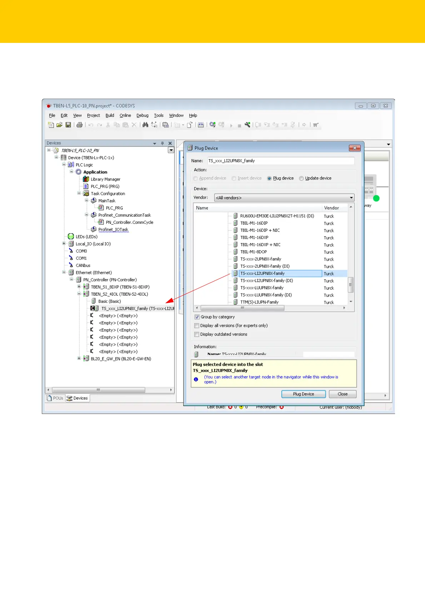This screenshot has height=602, width=425.
Task: Sort the device list by Name column
Action: click(257, 208)
